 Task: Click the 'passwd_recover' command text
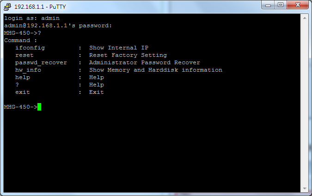click(41, 63)
